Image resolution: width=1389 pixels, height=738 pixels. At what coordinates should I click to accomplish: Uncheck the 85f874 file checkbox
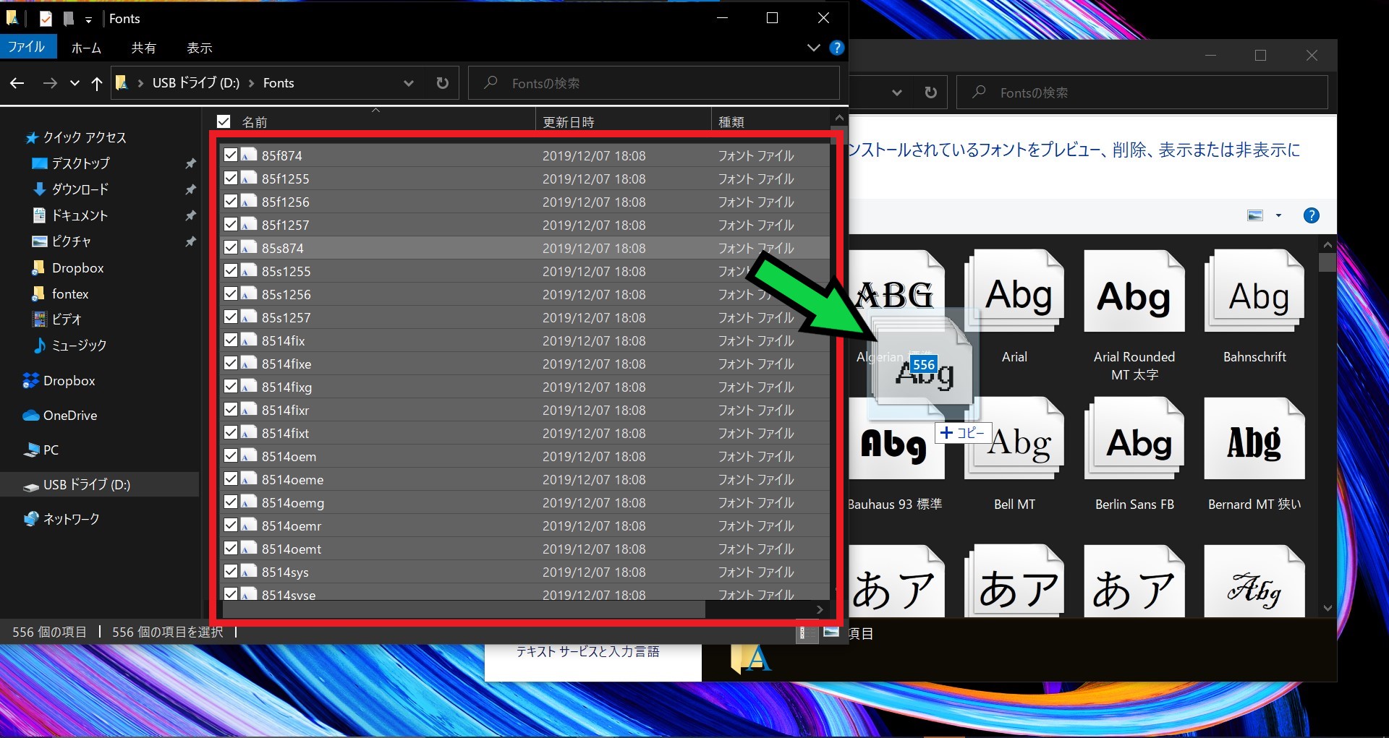(x=231, y=155)
